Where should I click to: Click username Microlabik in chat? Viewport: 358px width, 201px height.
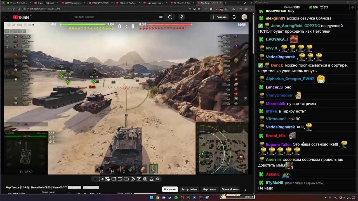[275, 104]
